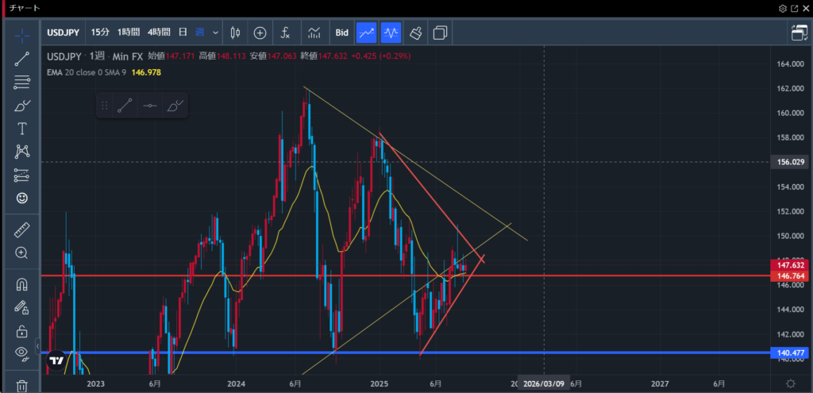Pop out the chart into a new window
The height and width of the screenshot is (393, 813).
tap(794, 8)
